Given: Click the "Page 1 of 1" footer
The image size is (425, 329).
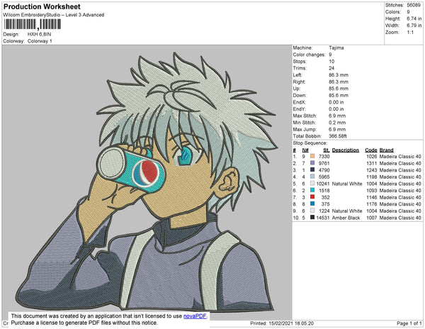Looking at the screenshot, I should point(409,323).
